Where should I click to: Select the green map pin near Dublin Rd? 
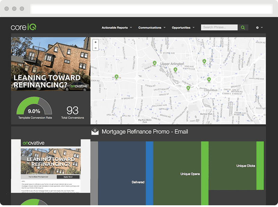point(188,88)
